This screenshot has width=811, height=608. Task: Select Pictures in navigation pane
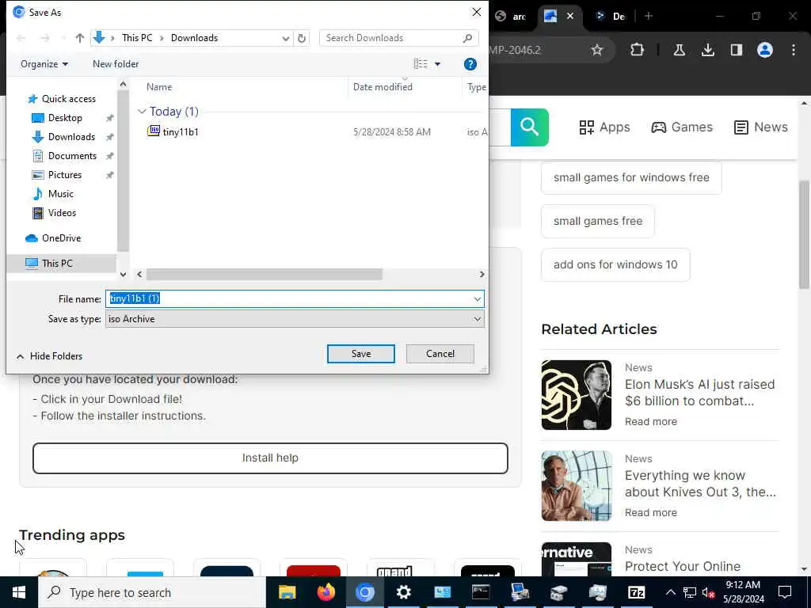click(65, 175)
